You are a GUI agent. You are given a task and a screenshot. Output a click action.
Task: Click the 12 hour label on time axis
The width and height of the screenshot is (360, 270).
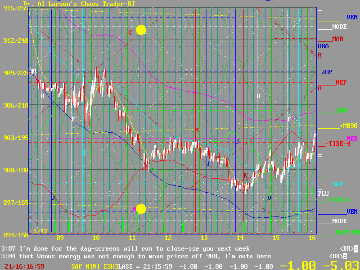pyautogui.click(x=167, y=238)
